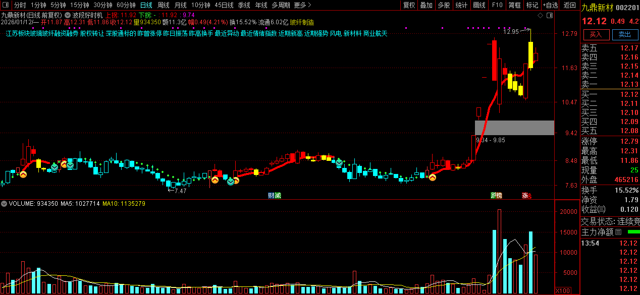Open the 商业航天 concept tag

pyautogui.click(x=375, y=33)
